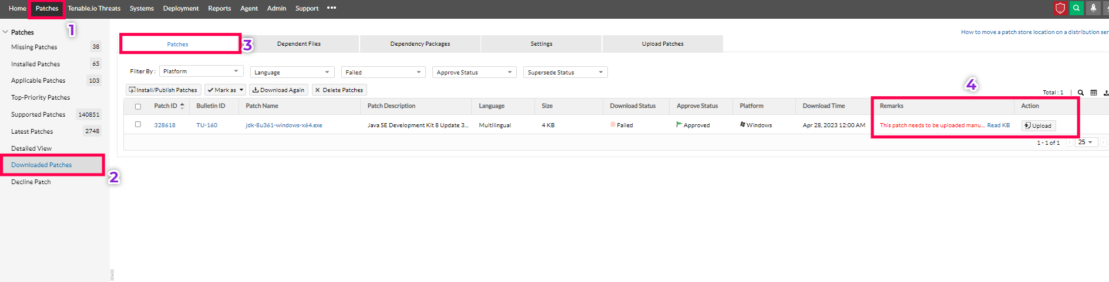The height and width of the screenshot is (282, 1109).
Task: Go to previous page arrow in pagination
Action: click(x=1070, y=142)
